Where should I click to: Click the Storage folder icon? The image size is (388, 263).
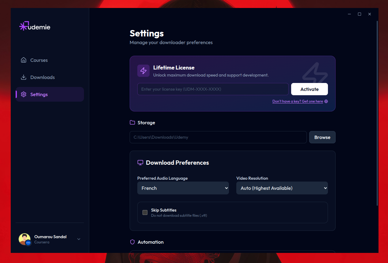(x=132, y=122)
